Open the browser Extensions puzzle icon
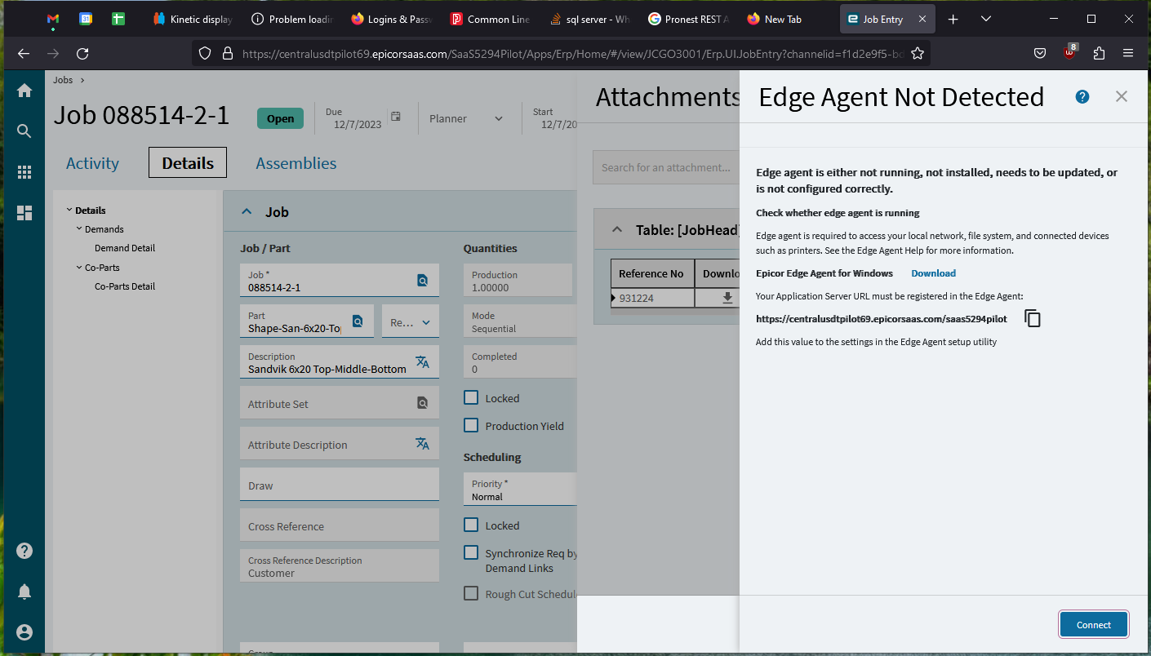This screenshot has height=656, width=1151. click(1099, 53)
